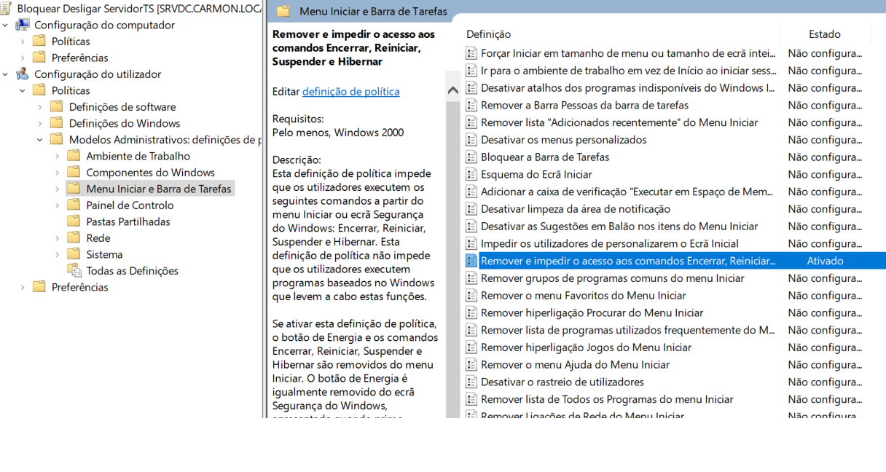Select Definições do Windows tree item
The width and height of the screenshot is (886, 472).
[125, 123]
